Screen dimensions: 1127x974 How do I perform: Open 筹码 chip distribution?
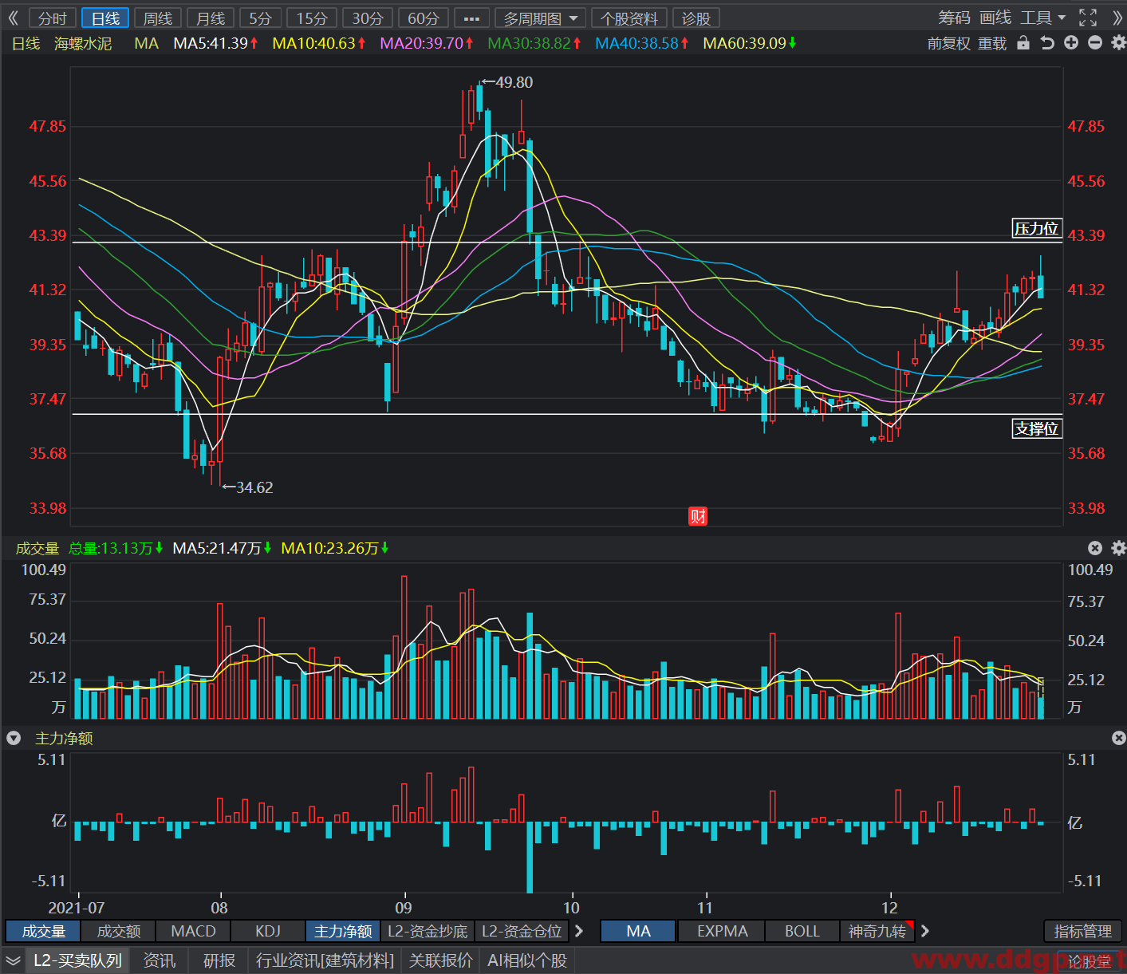click(x=955, y=18)
